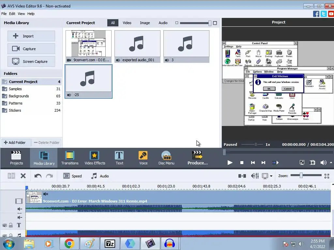Expand the preview volume arrow
The image size is (334, 250).
click(x=331, y=163)
